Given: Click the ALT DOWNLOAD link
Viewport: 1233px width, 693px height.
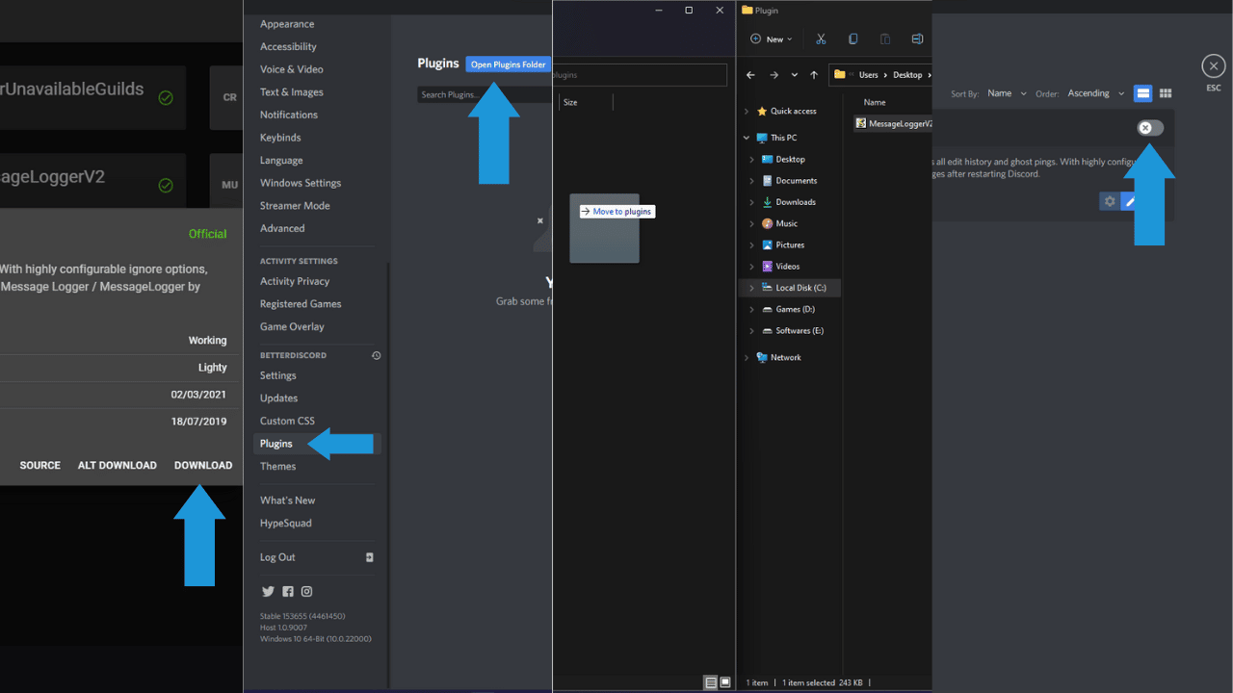Looking at the screenshot, I should [x=118, y=465].
